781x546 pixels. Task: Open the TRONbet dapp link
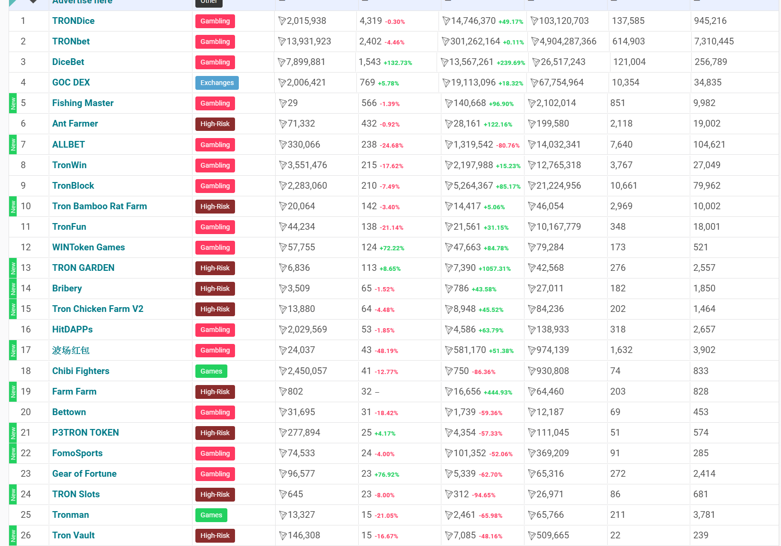tap(71, 42)
